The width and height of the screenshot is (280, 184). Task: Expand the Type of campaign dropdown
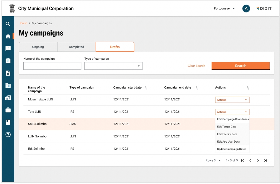[x=113, y=66]
